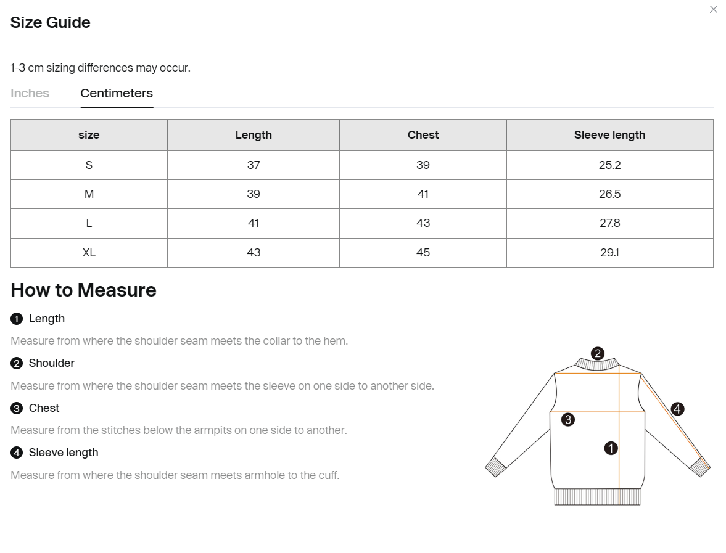This screenshot has width=726, height=553.
Task: Click the number 3 bullet beside Chest
Action: click(17, 408)
